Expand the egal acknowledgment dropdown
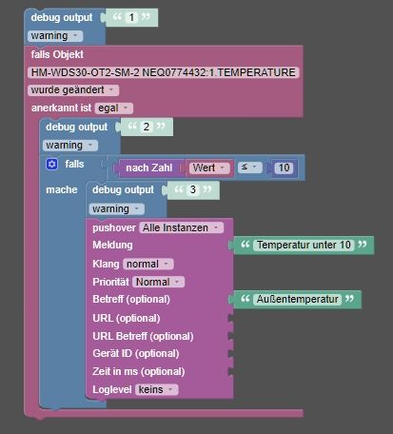 [114, 108]
